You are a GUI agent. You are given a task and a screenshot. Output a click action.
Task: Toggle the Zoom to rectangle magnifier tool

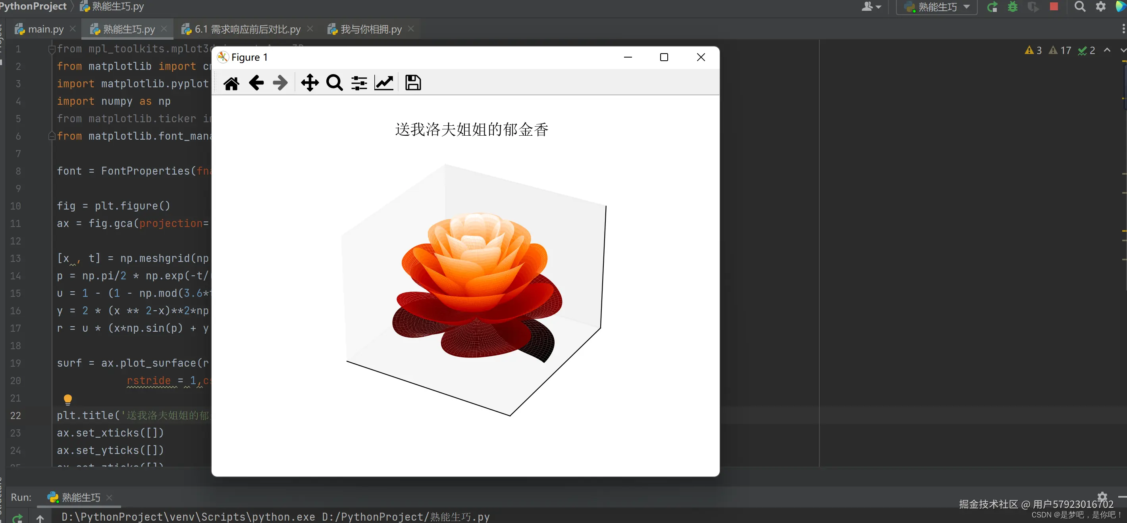point(334,83)
